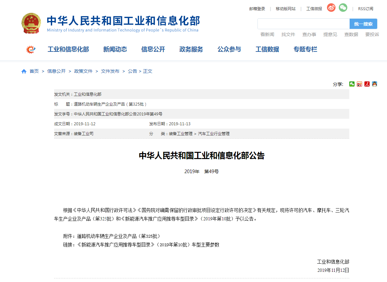Open the 新能源汽车推广应用推荐车型目录 parameters link
Screen dimensions: 387x282
click(x=148, y=245)
